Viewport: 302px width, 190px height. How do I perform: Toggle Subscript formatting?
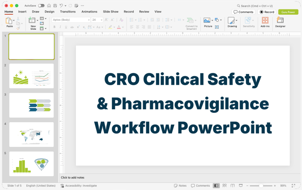click(84, 27)
